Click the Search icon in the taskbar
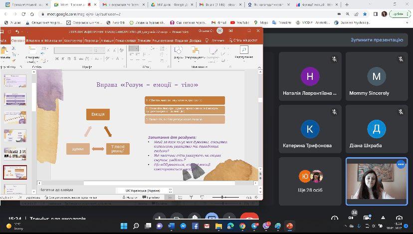Viewport: 413px width, 234px height. [135, 226]
